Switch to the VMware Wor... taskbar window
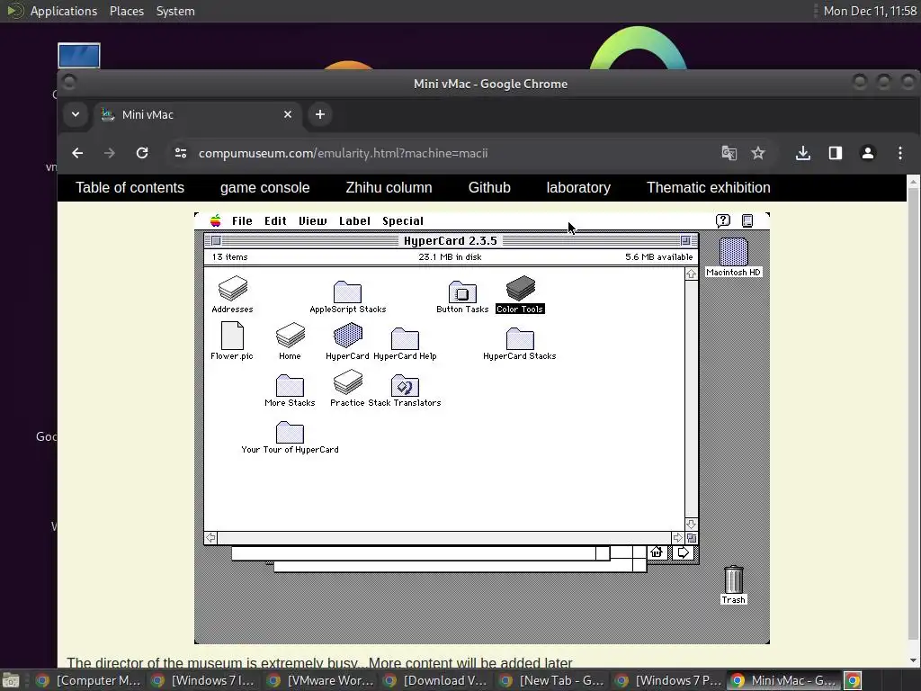Image resolution: width=921 pixels, height=691 pixels. click(x=322, y=680)
